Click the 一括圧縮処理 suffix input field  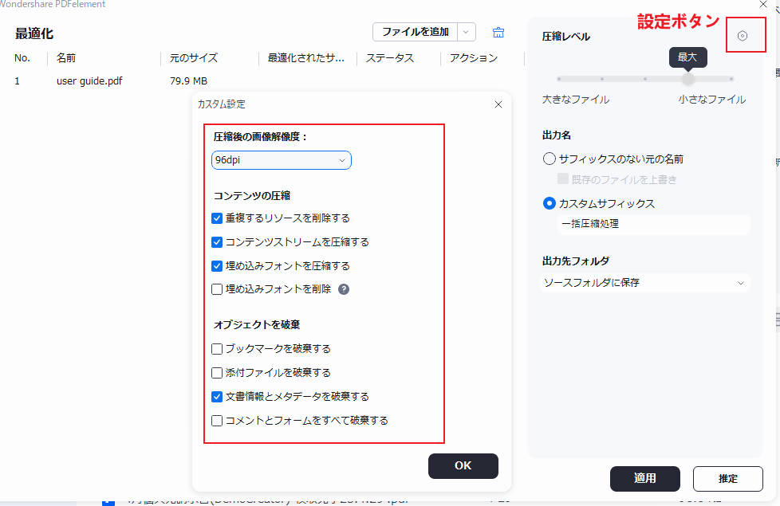pyautogui.click(x=654, y=226)
